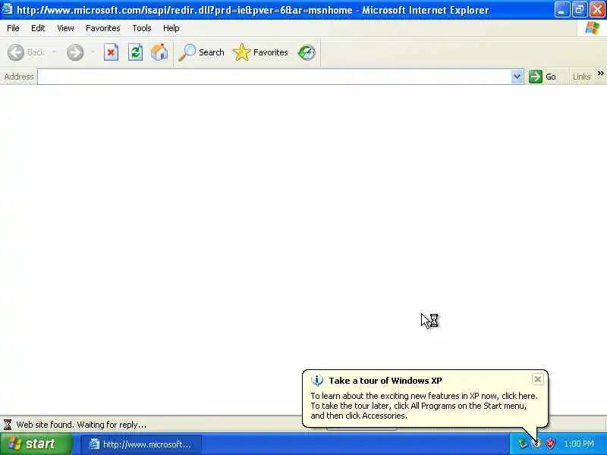Image resolution: width=607 pixels, height=455 pixels.
Task: Refresh the page using green arrows icon
Action: coord(135,52)
